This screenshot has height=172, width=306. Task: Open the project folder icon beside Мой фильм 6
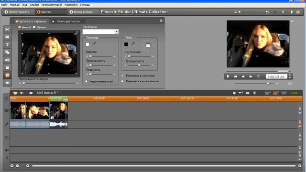coord(31,93)
